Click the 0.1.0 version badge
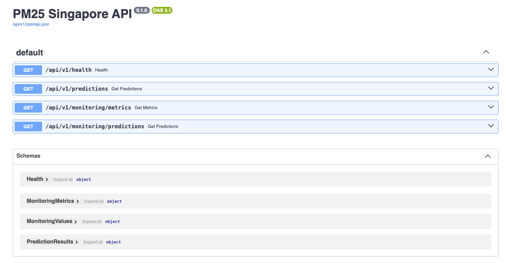This screenshot has height=263, width=506. (142, 10)
